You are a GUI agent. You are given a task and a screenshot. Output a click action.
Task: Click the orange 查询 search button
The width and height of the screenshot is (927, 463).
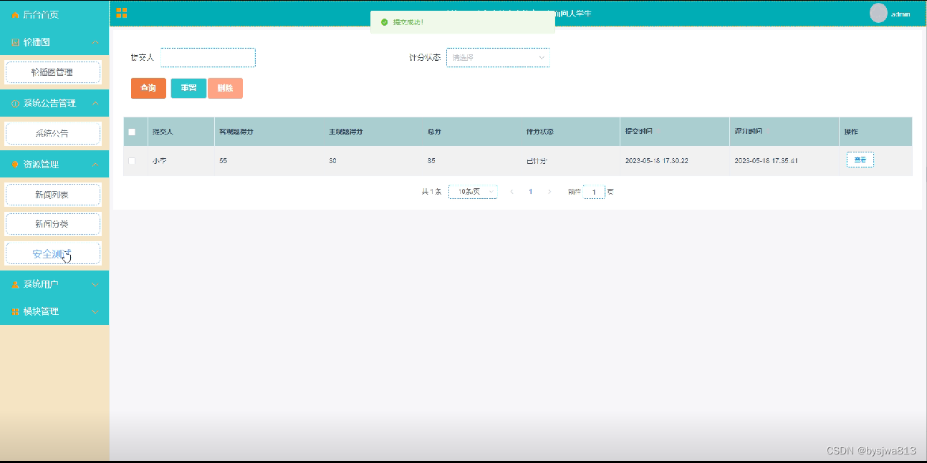click(x=148, y=88)
